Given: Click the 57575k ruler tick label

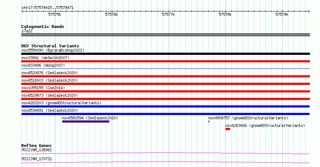Looking at the screenshot, I should tap(55, 14).
